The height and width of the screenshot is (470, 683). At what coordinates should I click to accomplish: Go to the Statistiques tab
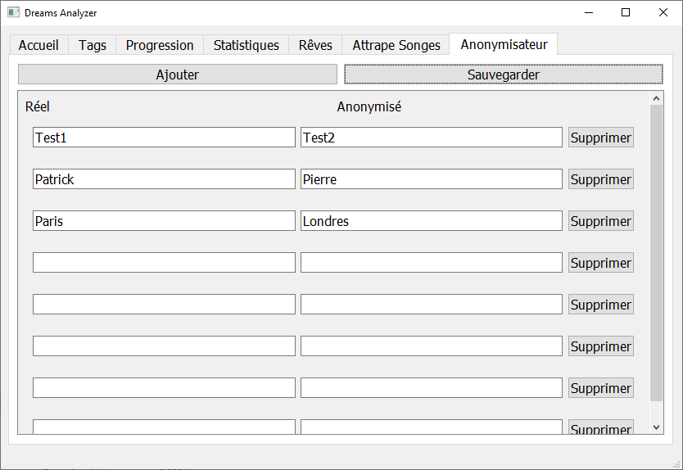click(x=246, y=45)
